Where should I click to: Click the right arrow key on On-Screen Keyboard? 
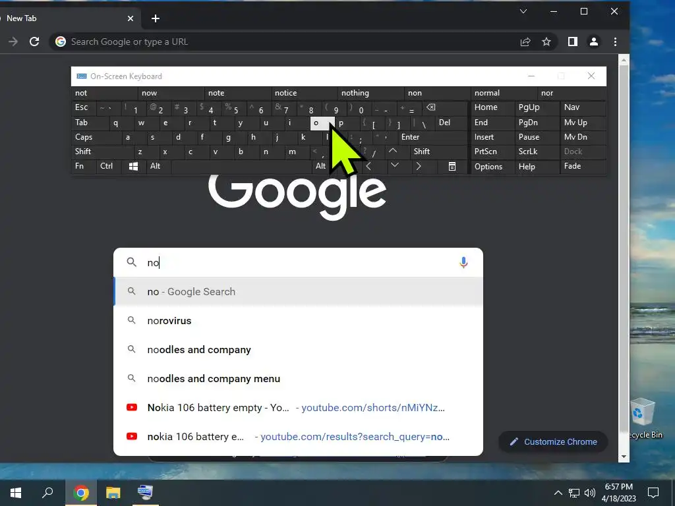point(419,166)
